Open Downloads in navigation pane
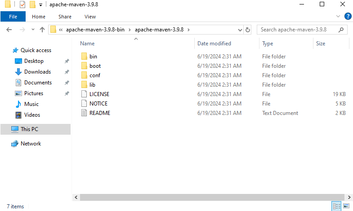 (x=37, y=72)
